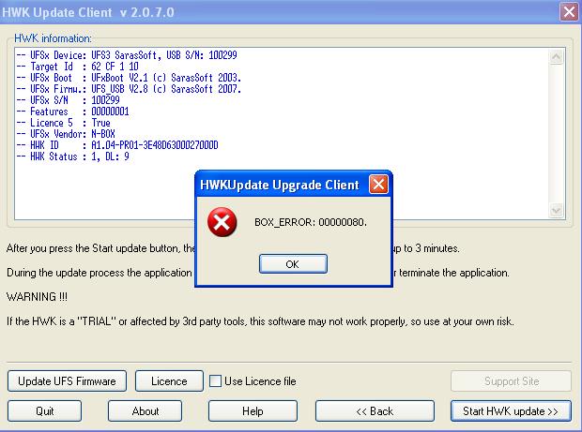Click the 'UFSx Boot : UFxBoot V2.1' line

pos(129,78)
